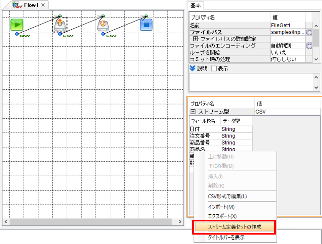Select the green Start component icon
The height and width of the screenshot is (244, 322).
click(16, 25)
